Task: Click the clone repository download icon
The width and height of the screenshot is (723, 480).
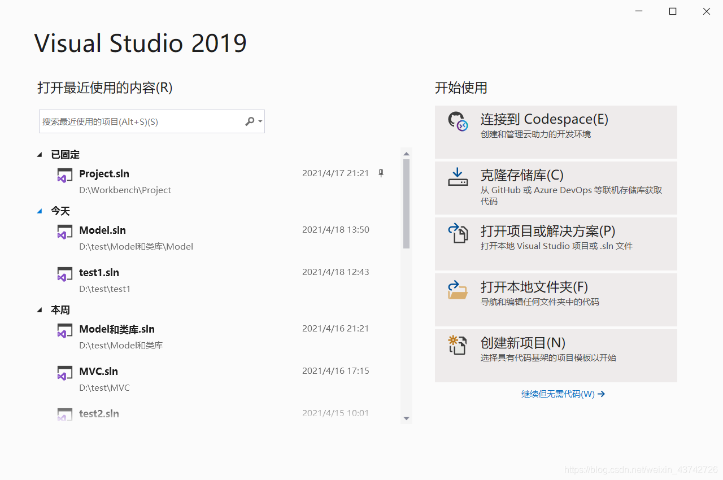Action: pos(458,177)
